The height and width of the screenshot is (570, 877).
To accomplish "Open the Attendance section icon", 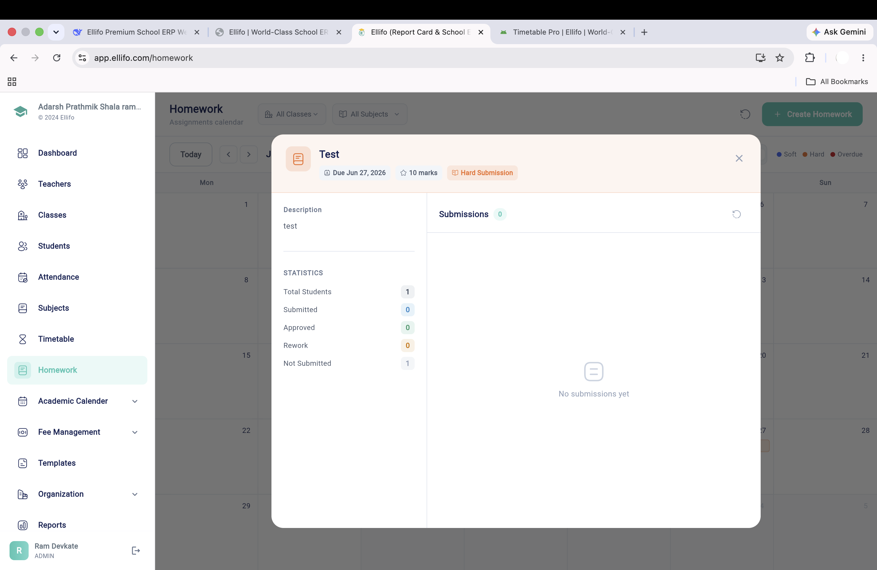I will 22,277.
